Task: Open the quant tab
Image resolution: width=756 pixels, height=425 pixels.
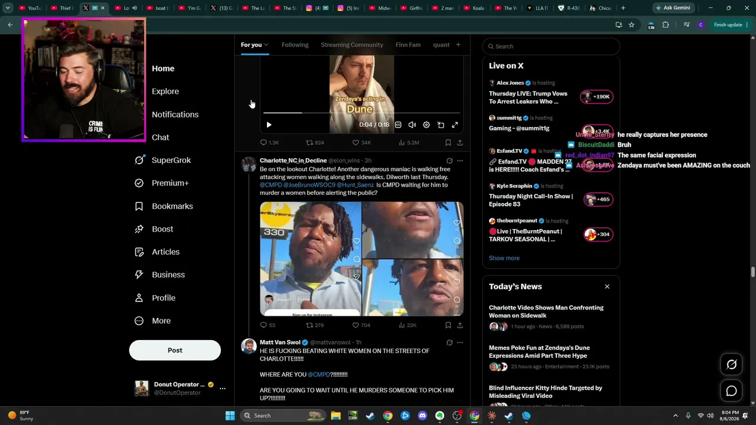Action: pos(441,45)
